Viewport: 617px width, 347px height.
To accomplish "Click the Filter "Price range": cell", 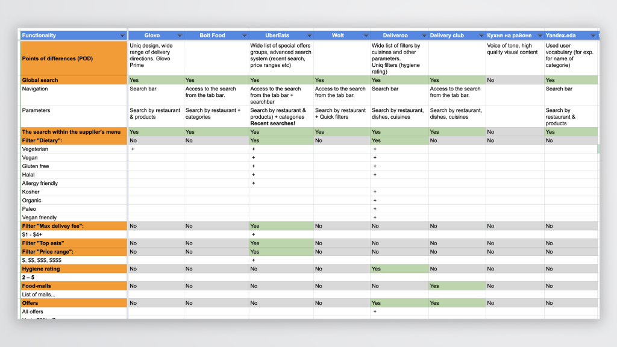I will coord(74,252).
